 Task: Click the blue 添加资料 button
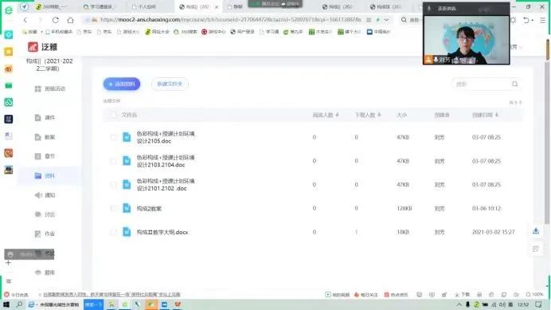122,84
